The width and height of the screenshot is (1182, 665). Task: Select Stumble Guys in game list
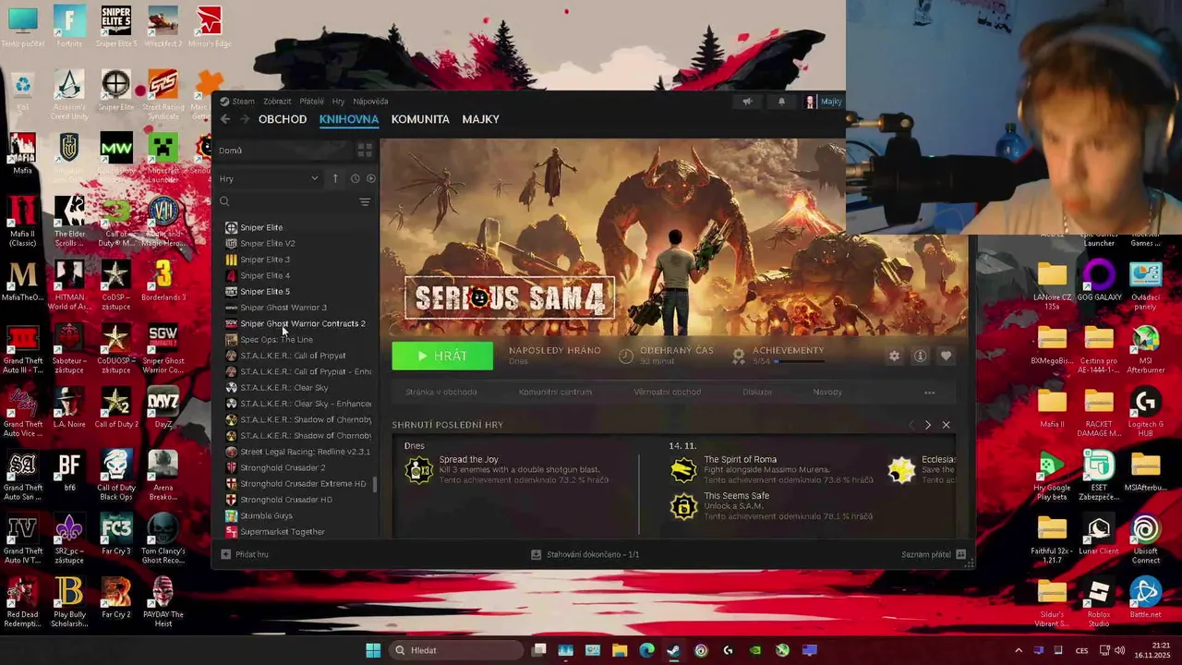click(266, 515)
